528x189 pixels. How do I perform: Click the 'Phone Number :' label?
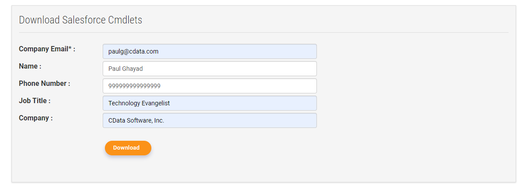coord(44,83)
